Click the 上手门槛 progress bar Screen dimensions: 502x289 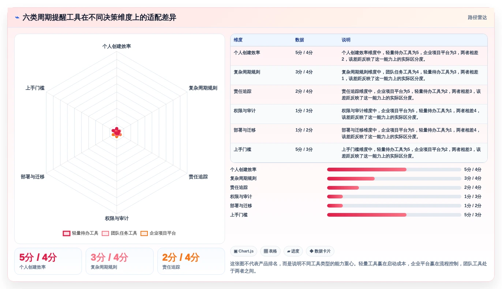394,215
